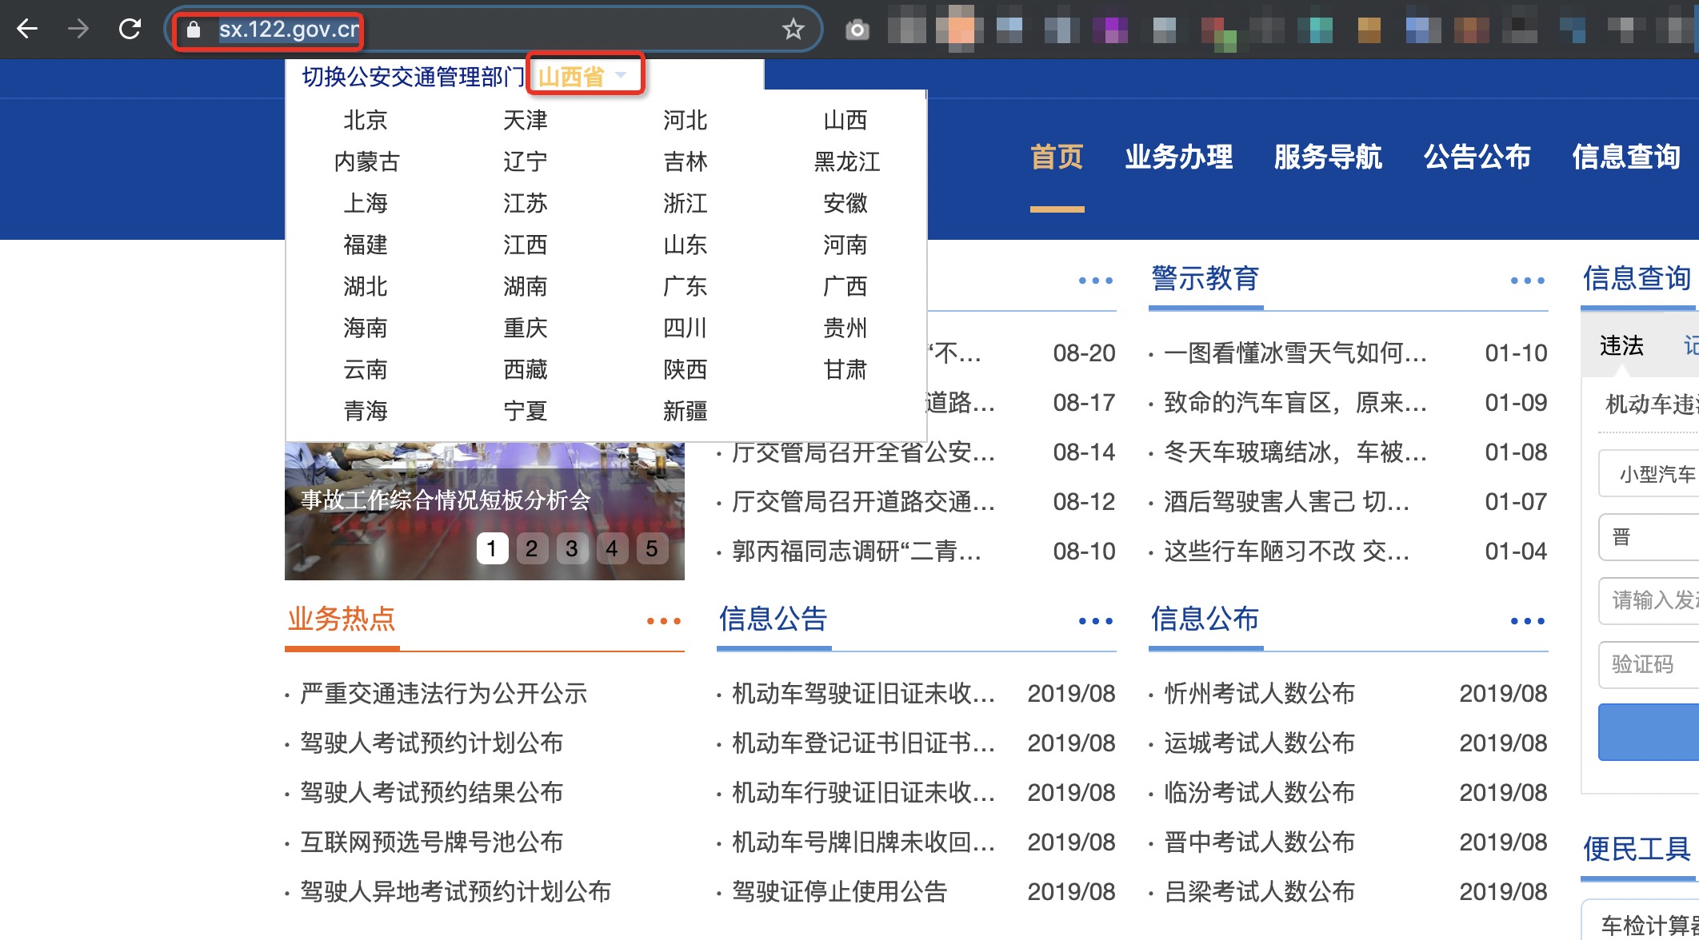Click the browser forward arrow

[78, 30]
